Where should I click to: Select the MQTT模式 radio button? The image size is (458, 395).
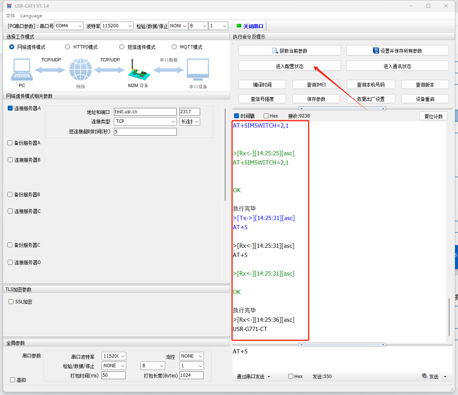point(174,47)
